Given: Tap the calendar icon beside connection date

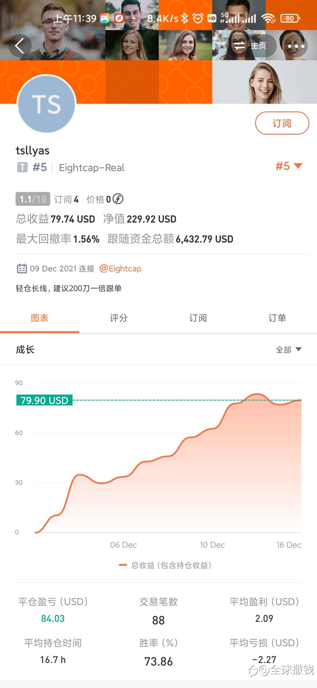Looking at the screenshot, I should coord(22,268).
